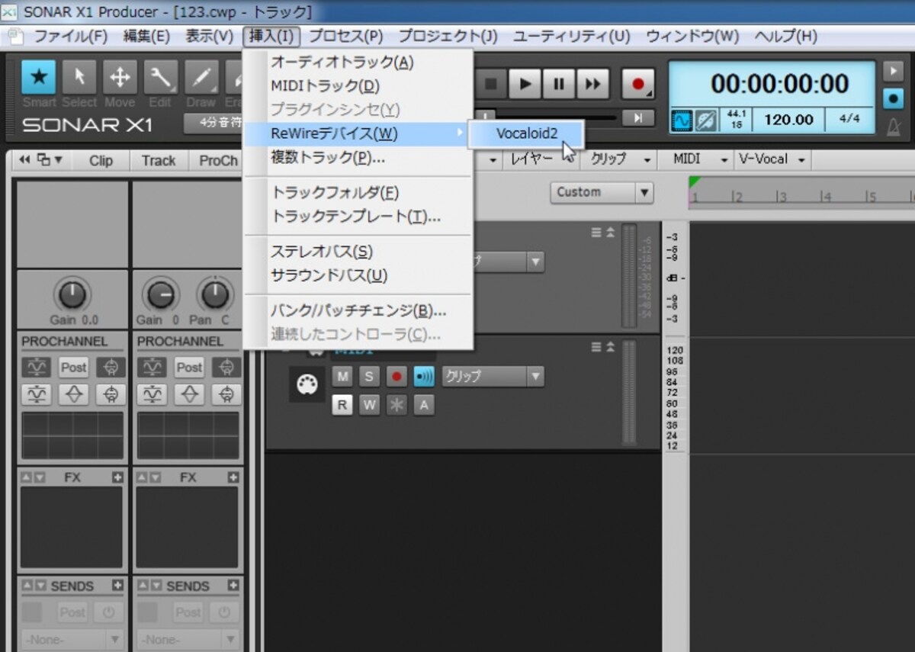Open the プロジェクト(J) menu

(448, 36)
